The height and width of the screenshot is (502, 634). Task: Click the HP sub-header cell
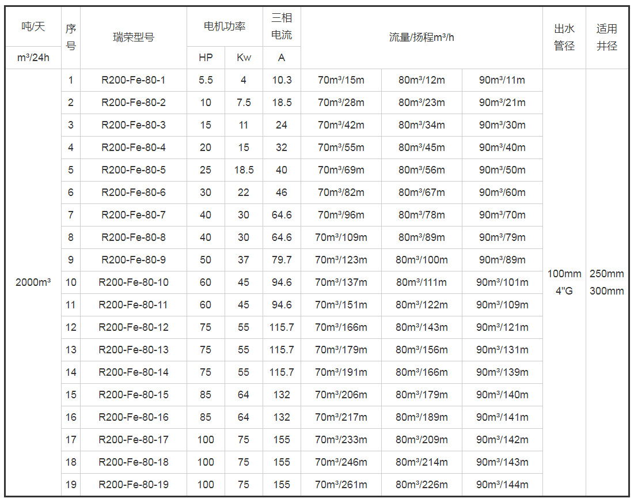tap(206, 58)
